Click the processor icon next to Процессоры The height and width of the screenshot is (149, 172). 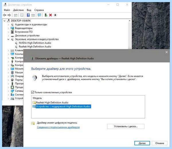coord(12,87)
